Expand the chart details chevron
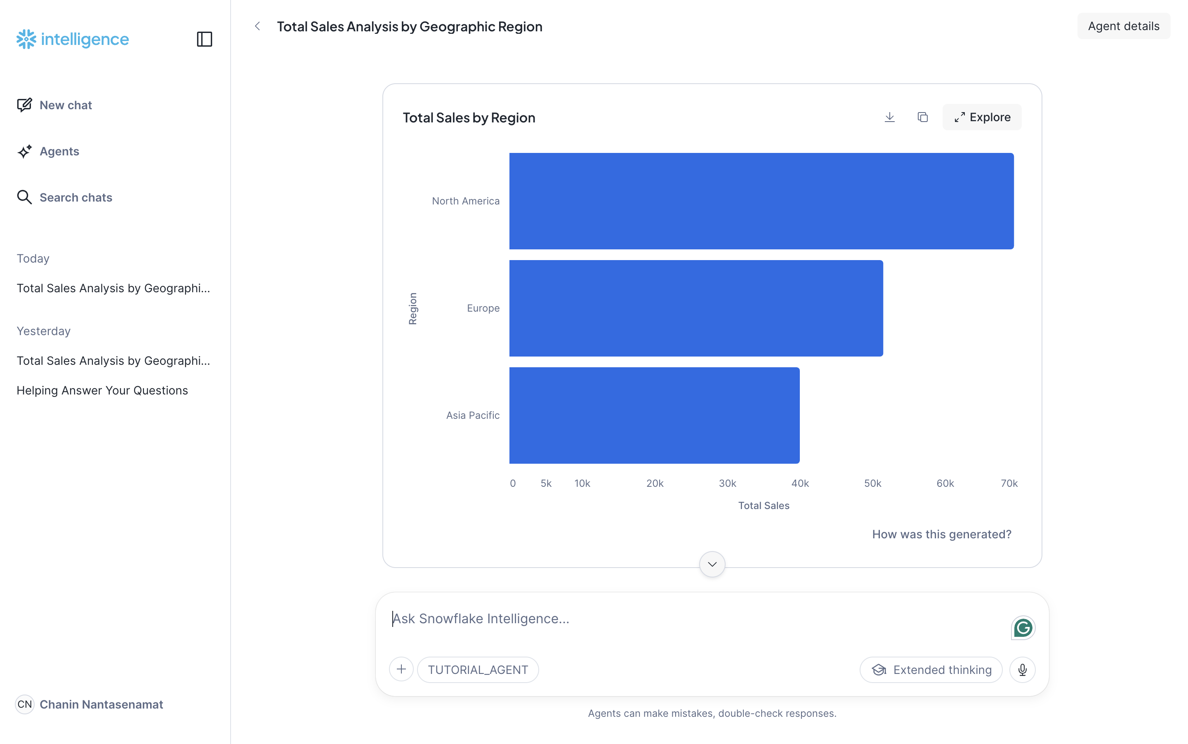Image resolution: width=1188 pixels, height=744 pixels. pos(712,564)
